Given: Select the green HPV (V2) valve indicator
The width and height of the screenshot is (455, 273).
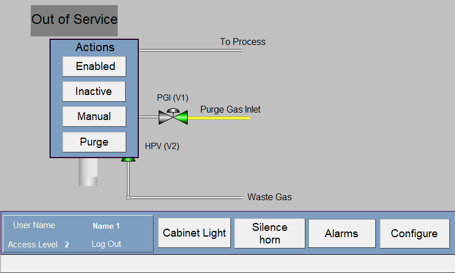Looking at the screenshot, I should pos(129,160).
